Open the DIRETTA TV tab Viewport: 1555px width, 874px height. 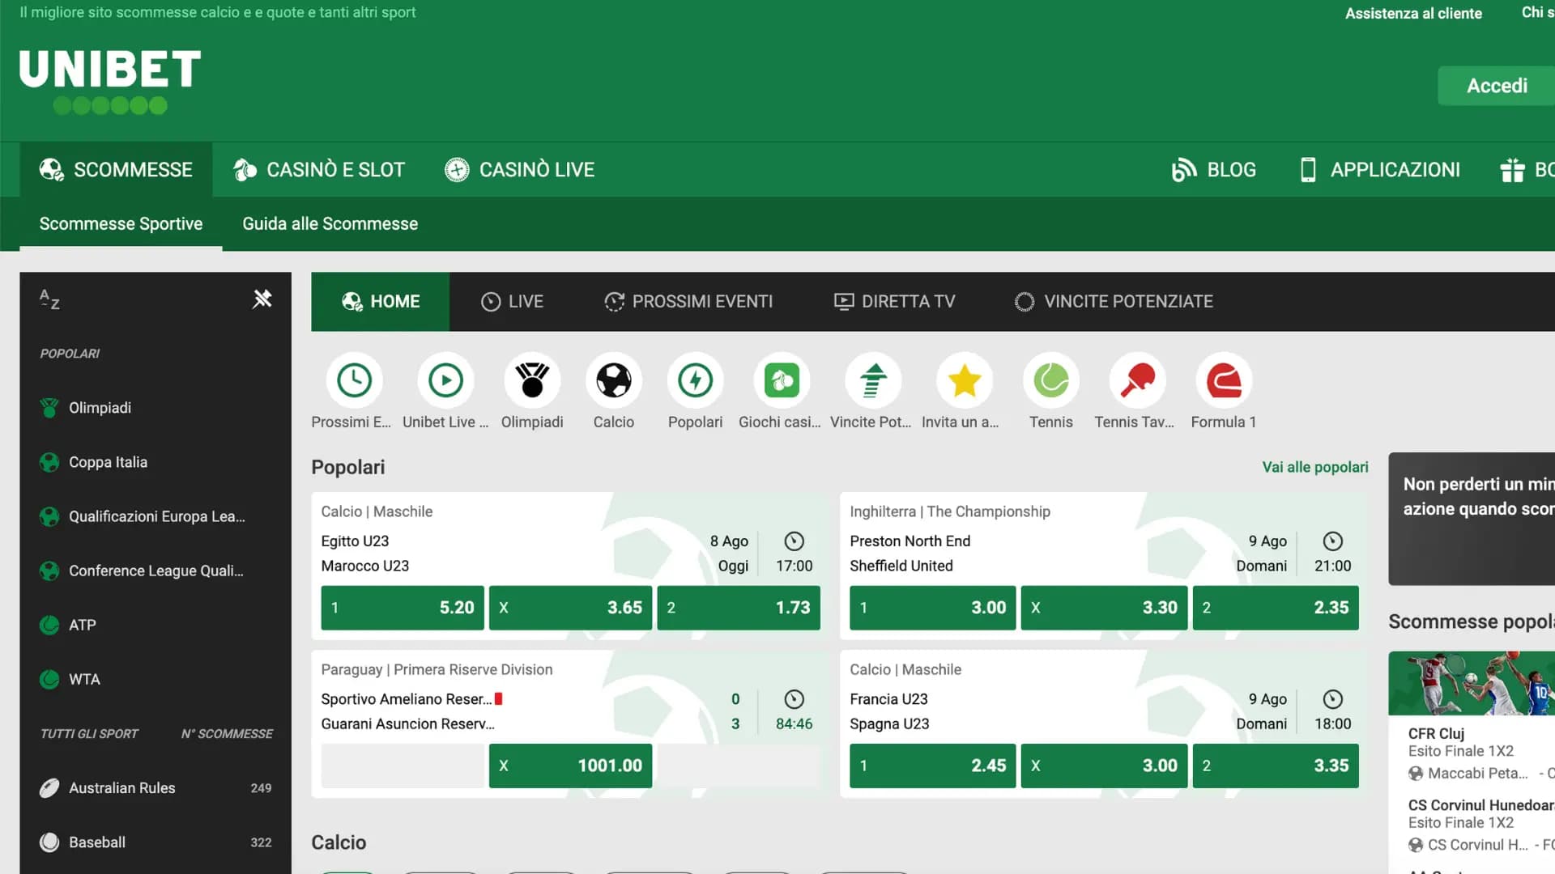tap(894, 301)
